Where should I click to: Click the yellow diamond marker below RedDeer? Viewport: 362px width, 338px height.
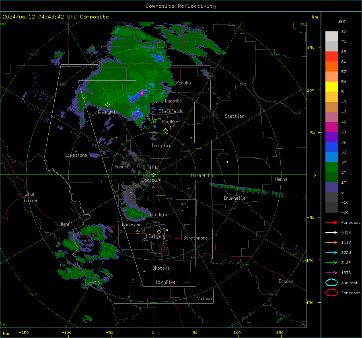point(165,131)
